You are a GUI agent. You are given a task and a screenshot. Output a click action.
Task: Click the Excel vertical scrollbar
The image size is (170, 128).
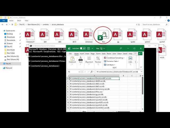[x=142, y=86]
